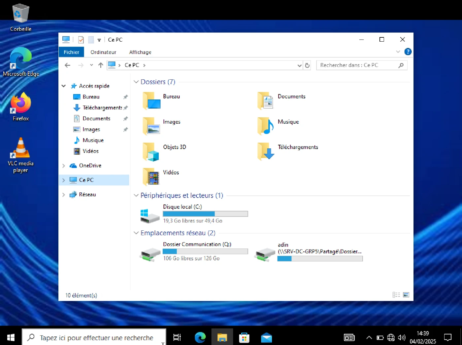The height and width of the screenshot is (345, 462).
Task: Open the Musique folder in Dossiers
Action: [x=278, y=126]
